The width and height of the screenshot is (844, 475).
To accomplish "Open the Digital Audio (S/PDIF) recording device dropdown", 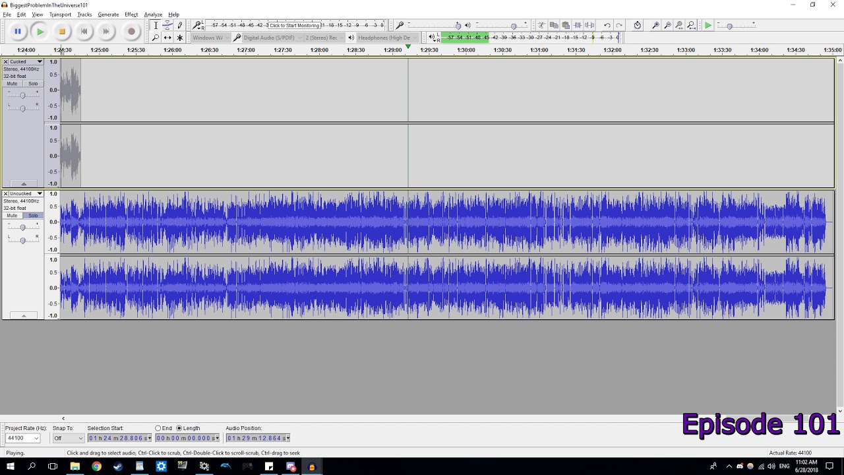I will coord(272,38).
